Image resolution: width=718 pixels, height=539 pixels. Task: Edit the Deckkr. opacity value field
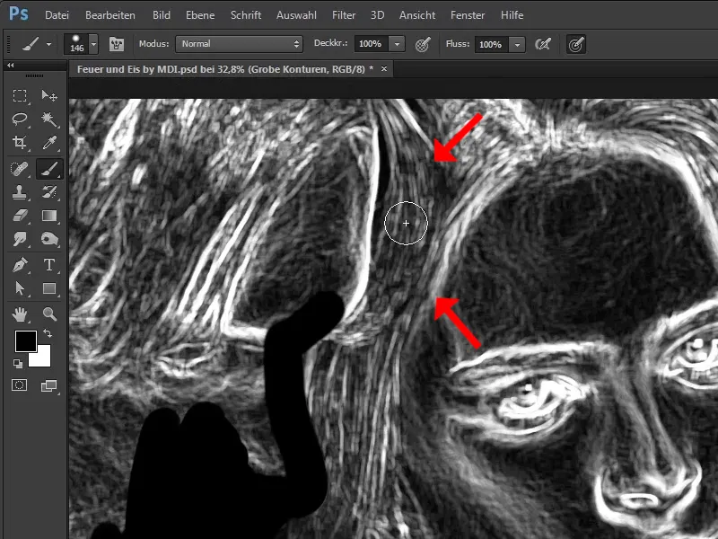coord(372,44)
